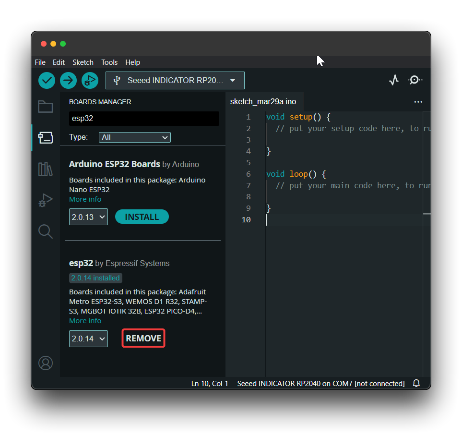Click the Verify checkmark button
Viewport: 462px width, 436px height.
pyautogui.click(x=47, y=80)
